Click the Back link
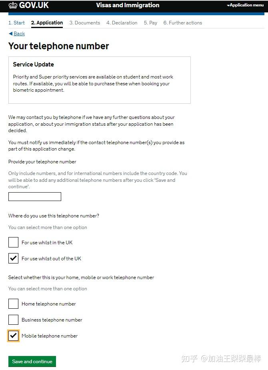The height and width of the screenshot is (370, 268). [19, 34]
